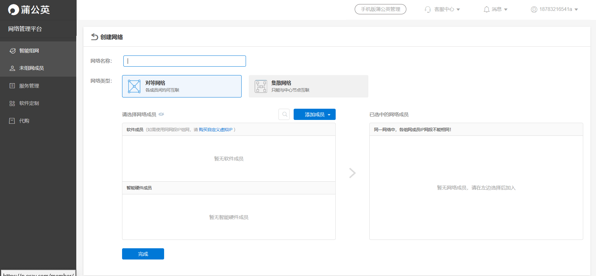Viewport: 596px width, 276px height.
Task: Click the 网络管理平台 title
Action: pyautogui.click(x=25, y=29)
